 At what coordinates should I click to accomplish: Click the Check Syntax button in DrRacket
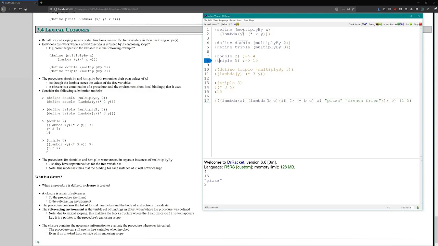coord(357,24)
